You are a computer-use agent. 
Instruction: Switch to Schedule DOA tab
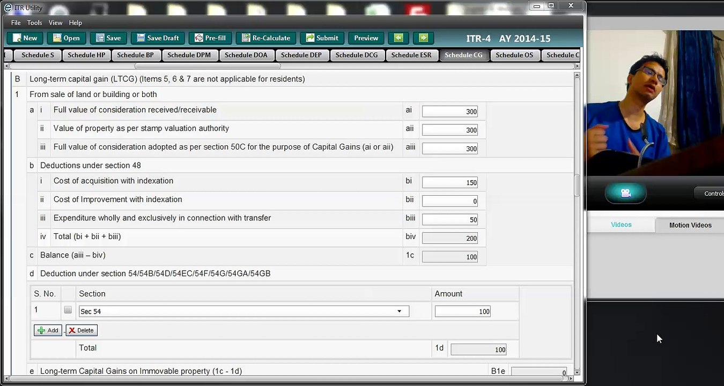246,55
